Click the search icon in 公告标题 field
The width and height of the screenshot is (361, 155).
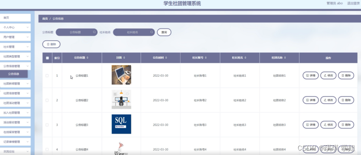point(94,32)
